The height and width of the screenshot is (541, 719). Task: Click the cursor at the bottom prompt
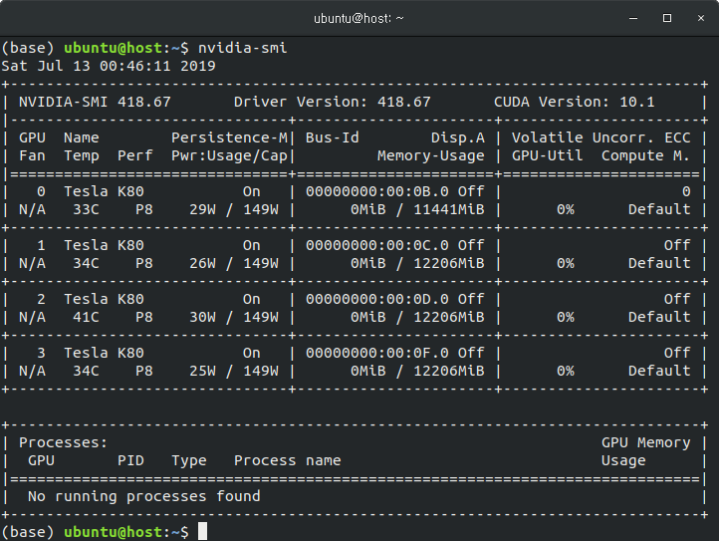coord(203,531)
